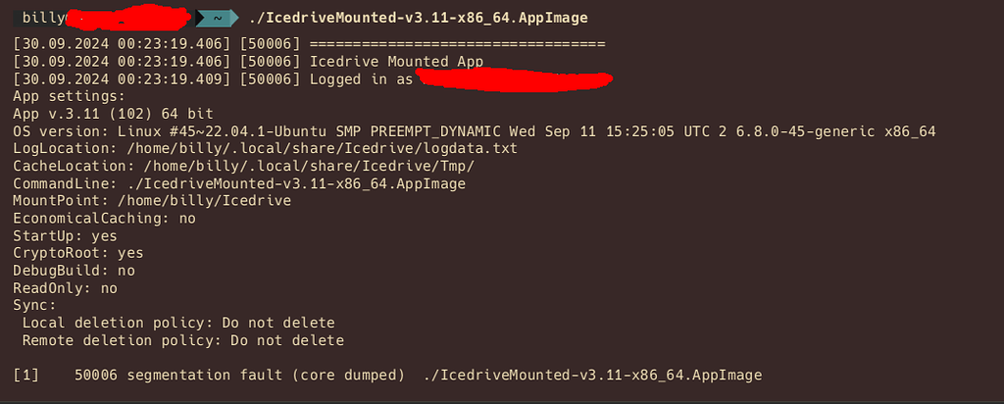Image resolution: width=1004 pixels, height=404 pixels.
Task: Click the ReadOnly: no setting line
Action: pos(66,288)
